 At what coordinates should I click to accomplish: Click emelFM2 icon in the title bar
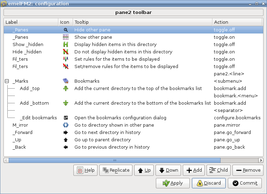pos(4,3)
